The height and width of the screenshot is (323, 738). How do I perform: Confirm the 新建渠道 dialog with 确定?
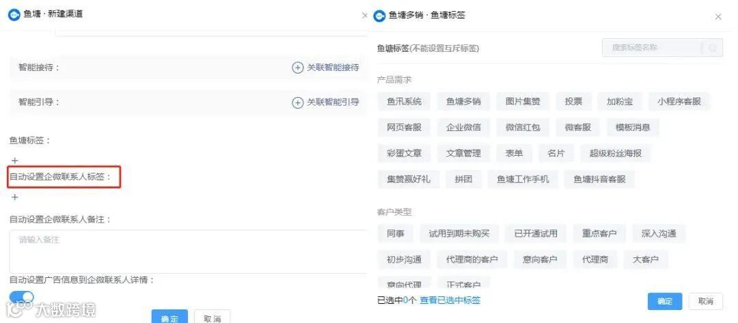169,317
